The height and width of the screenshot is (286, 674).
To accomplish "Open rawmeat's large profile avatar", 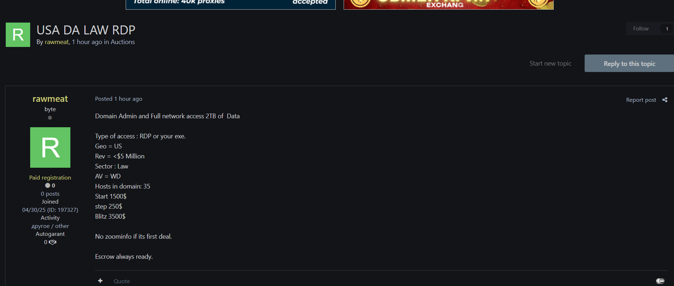I will click(50, 147).
